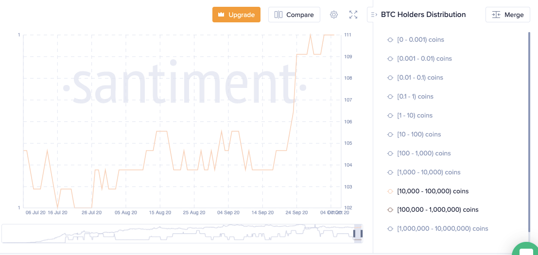Viewport: 538px width, 255px height.
Task: Click the timeline range selector handle
Action: coord(358,234)
